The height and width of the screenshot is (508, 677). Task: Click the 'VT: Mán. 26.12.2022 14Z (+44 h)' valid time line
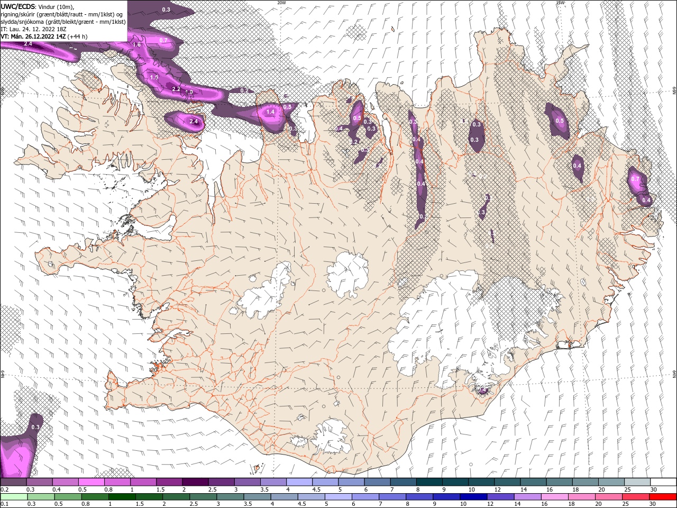[x=44, y=37]
